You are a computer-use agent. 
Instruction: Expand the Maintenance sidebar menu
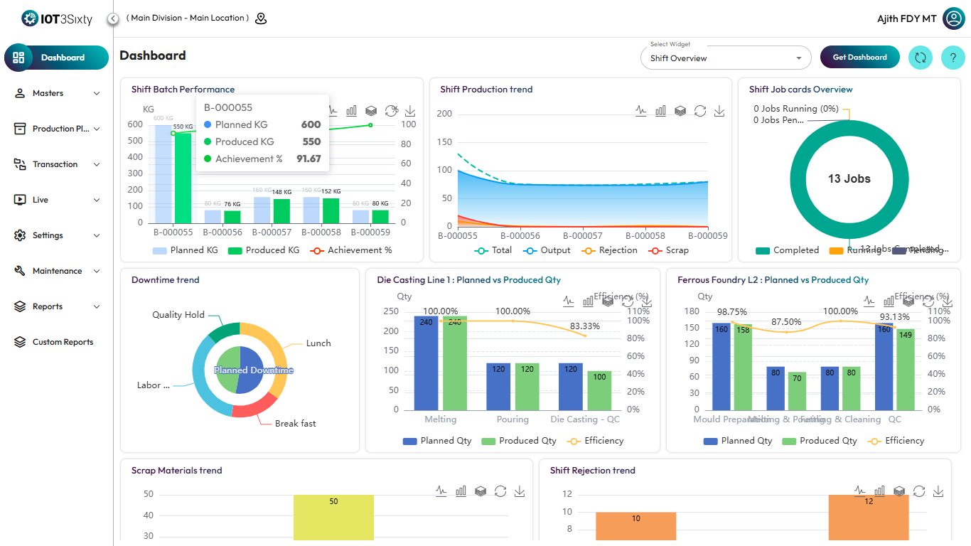[57, 271]
